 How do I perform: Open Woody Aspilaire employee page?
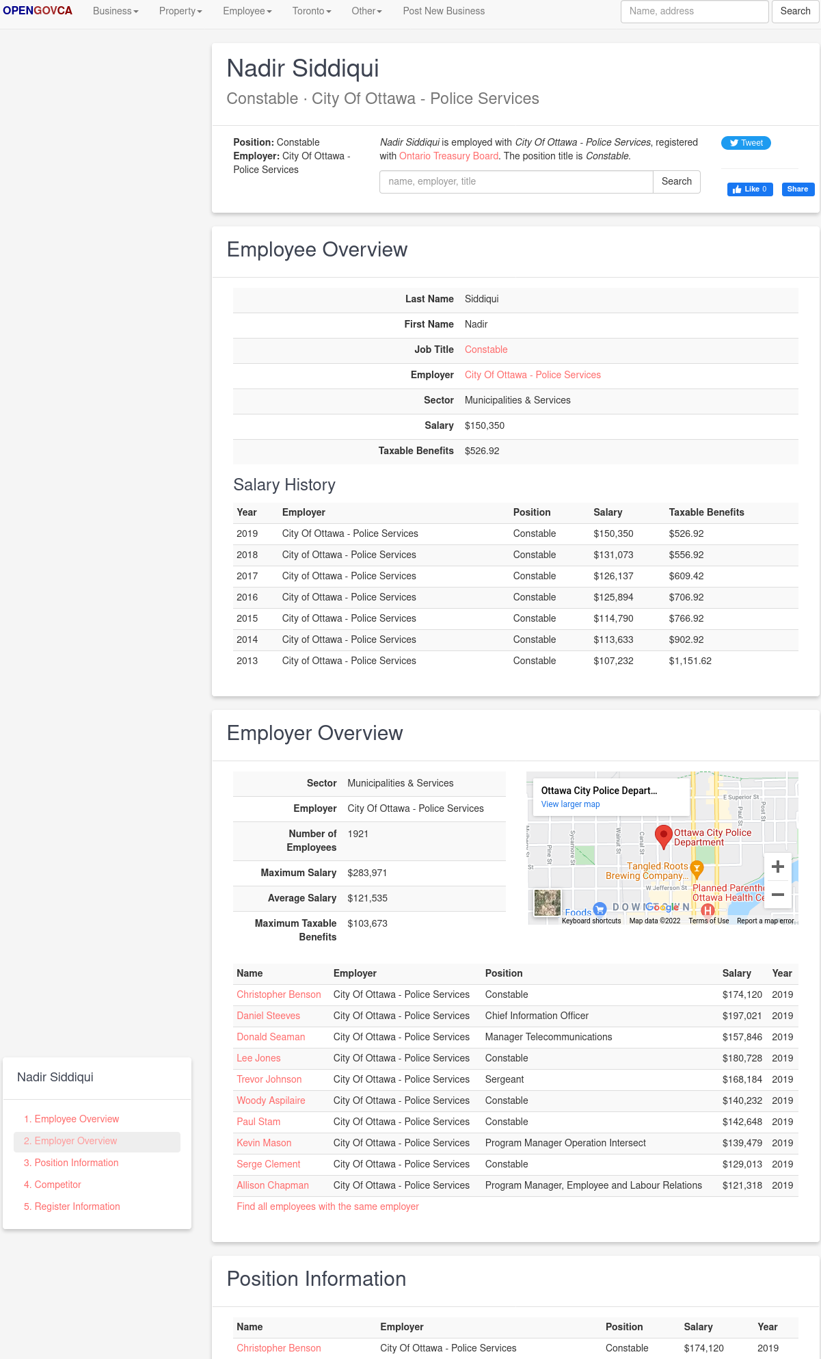coord(271,1100)
